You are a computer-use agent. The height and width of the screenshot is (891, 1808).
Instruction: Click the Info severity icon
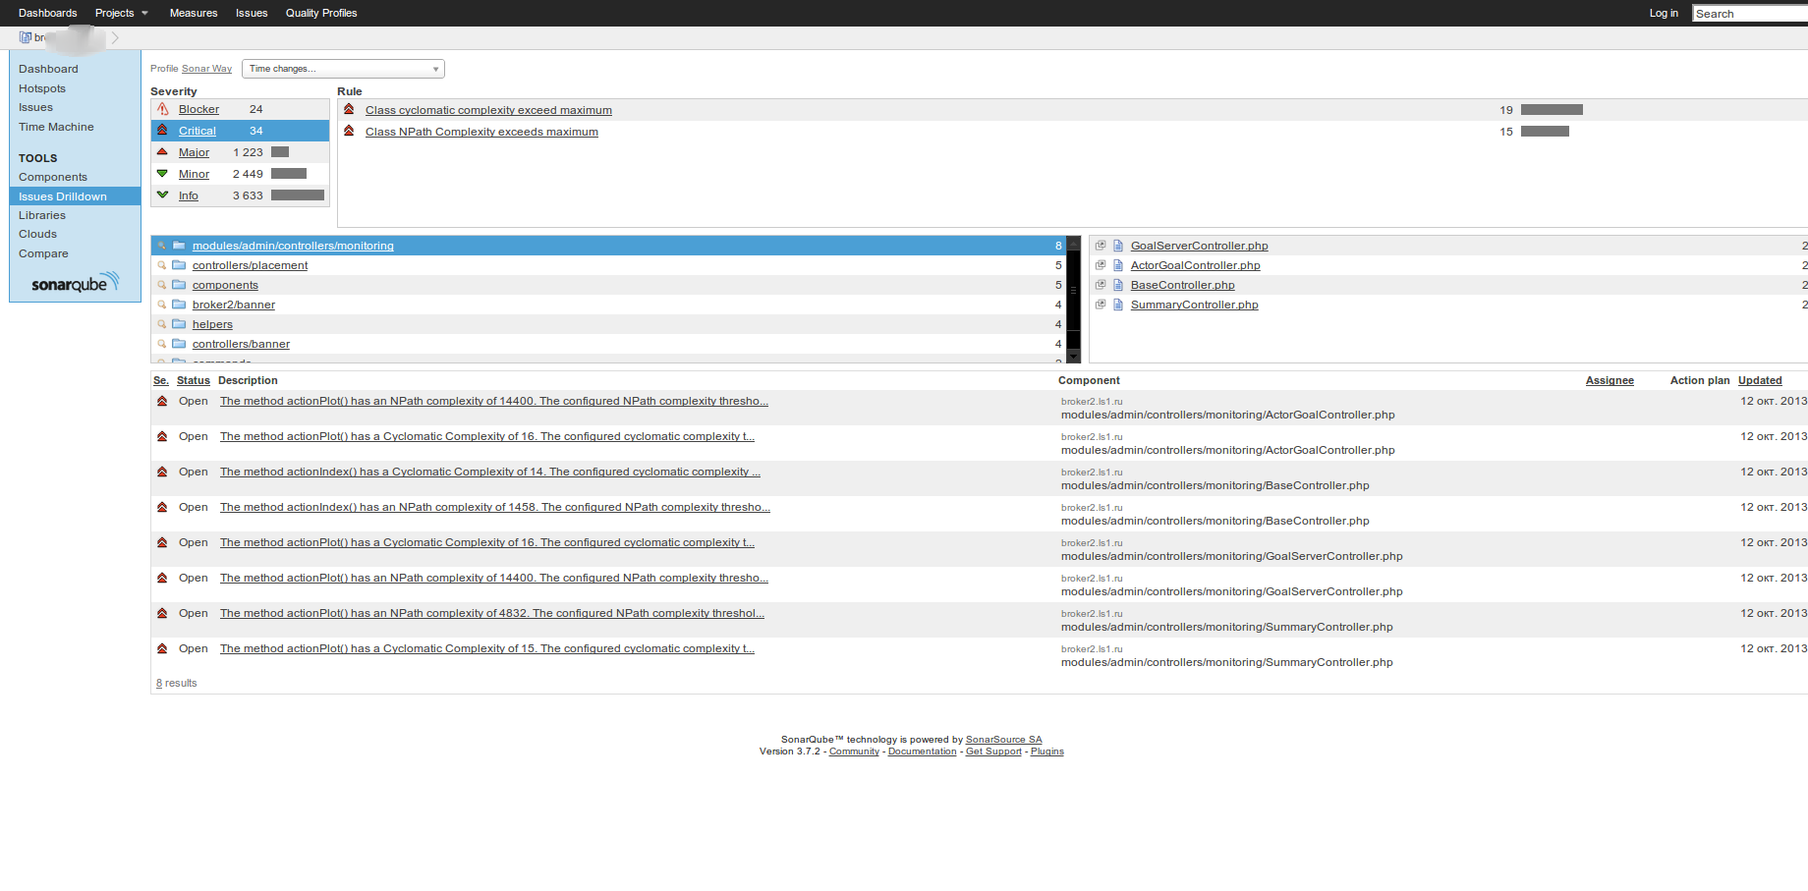163,195
